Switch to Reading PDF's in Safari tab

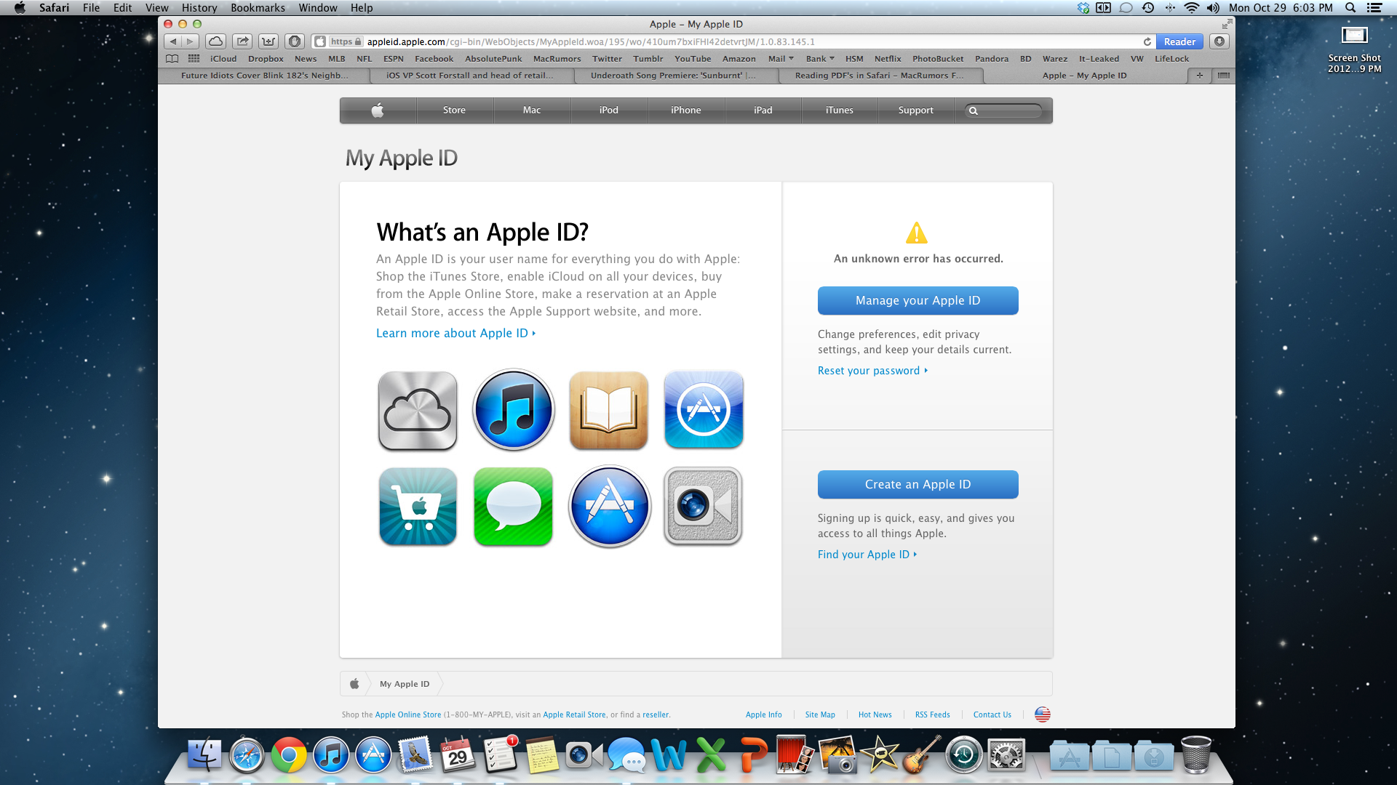[x=879, y=76]
